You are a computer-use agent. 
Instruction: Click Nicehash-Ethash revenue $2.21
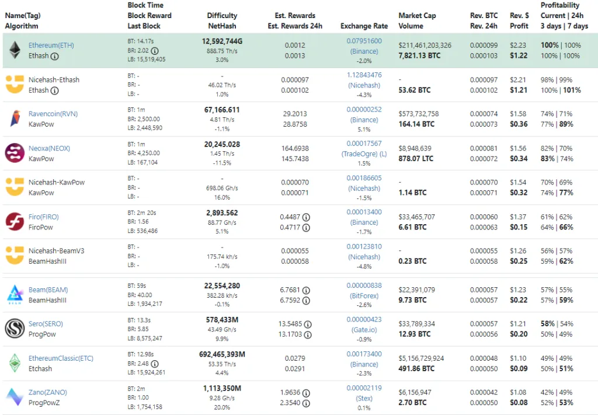click(x=518, y=80)
